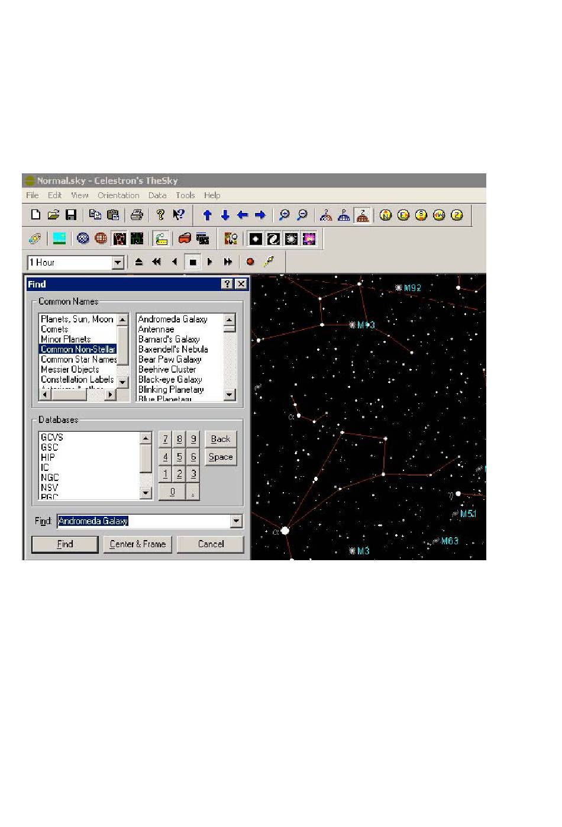Click the red record dot icon
This screenshot has height=827, width=562.
251,262
